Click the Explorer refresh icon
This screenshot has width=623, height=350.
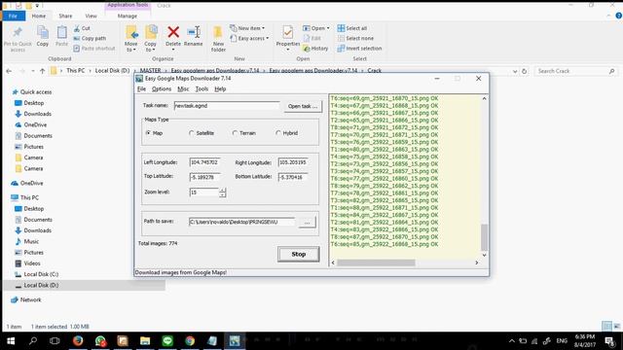click(x=524, y=71)
